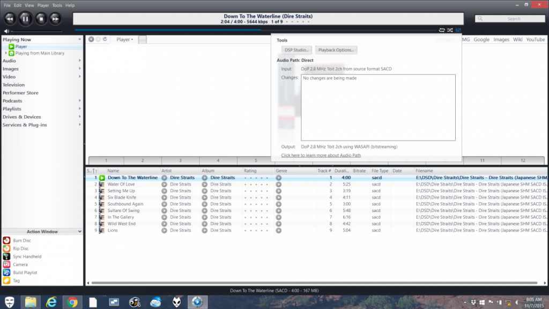Seek in the track progress bar
The image size is (549, 309).
(x=255, y=30)
